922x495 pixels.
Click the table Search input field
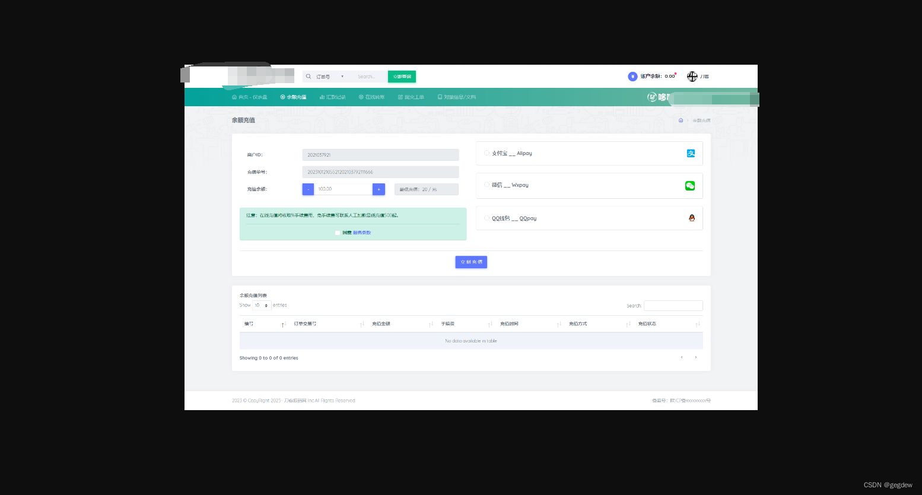[x=673, y=306]
